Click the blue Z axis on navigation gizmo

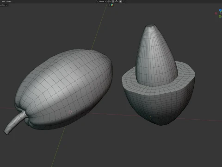221,10
